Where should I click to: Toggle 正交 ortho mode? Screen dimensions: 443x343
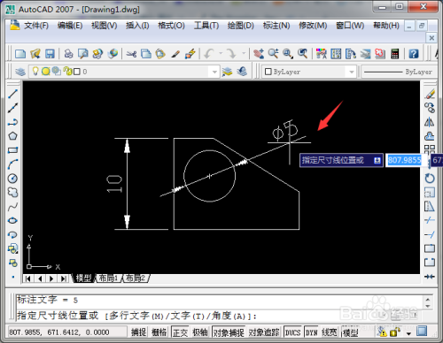tap(180, 332)
